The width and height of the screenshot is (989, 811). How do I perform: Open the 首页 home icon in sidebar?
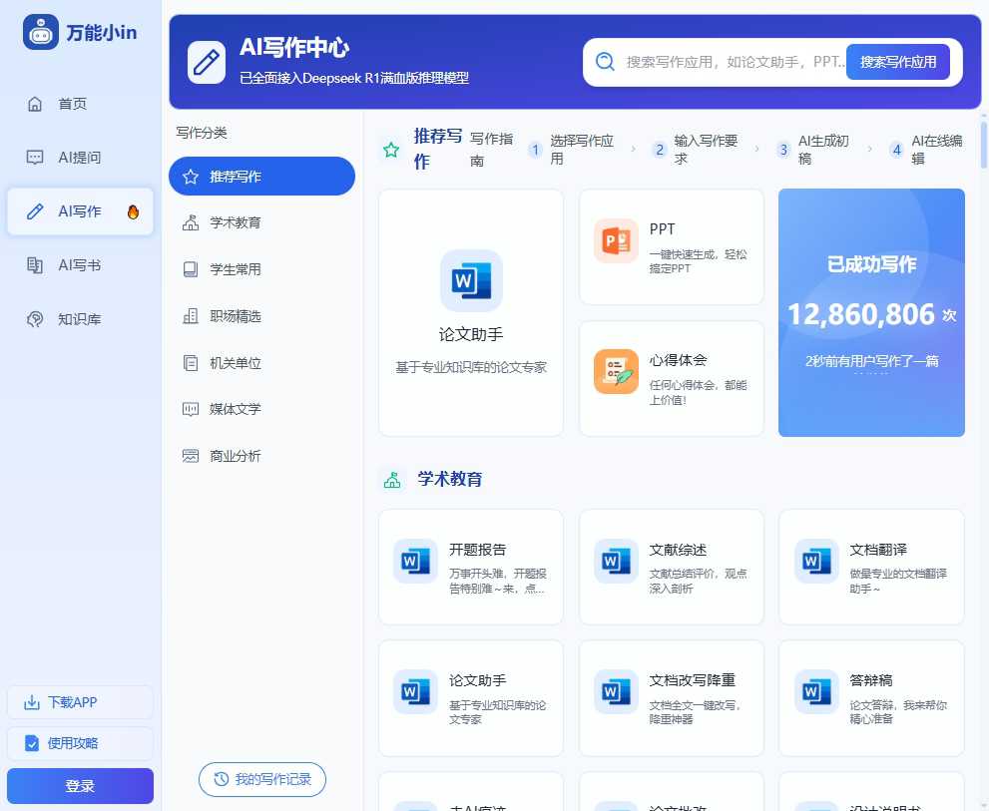tap(35, 103)
